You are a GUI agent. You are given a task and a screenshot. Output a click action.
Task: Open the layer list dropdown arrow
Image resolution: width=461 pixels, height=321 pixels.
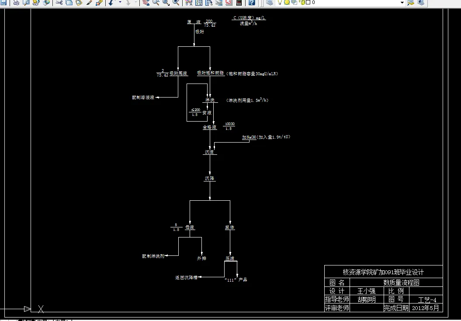click(402, 2)
